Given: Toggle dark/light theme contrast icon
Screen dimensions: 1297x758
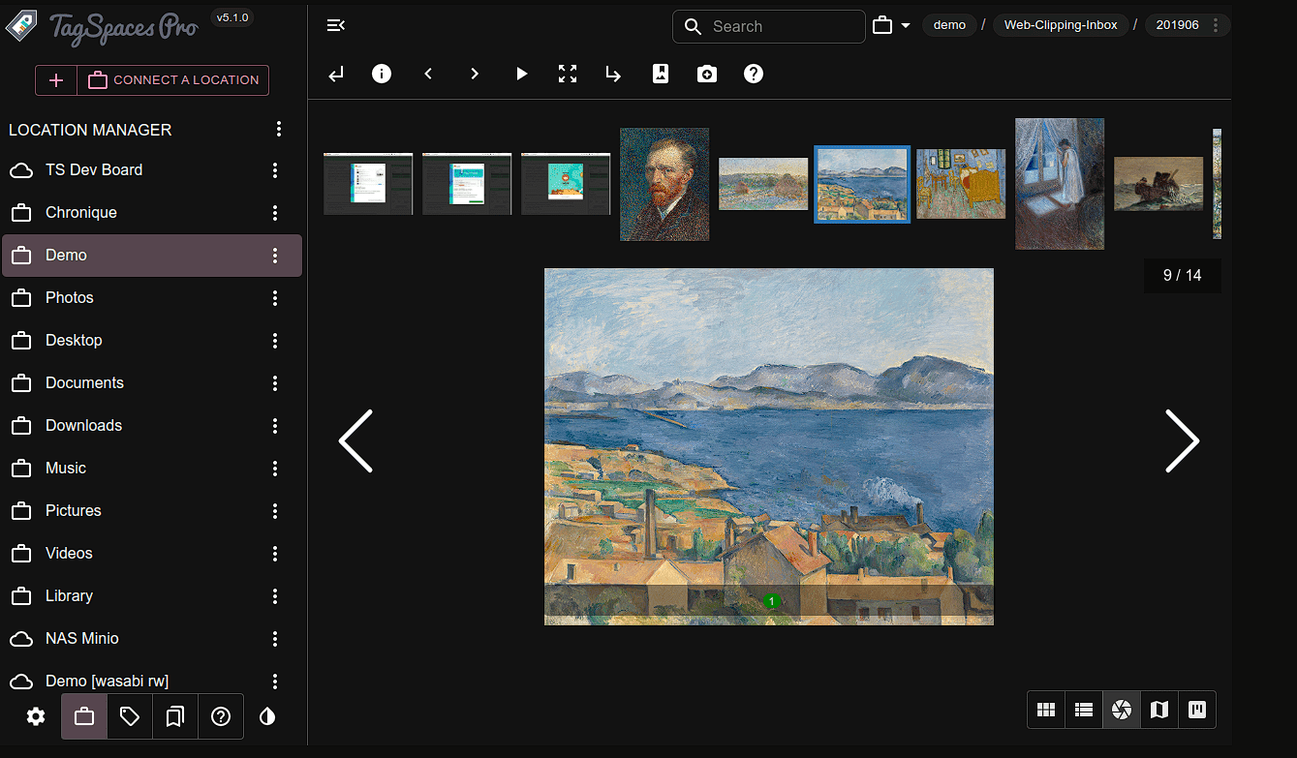Looking at the screenshot, I should 267,716.
